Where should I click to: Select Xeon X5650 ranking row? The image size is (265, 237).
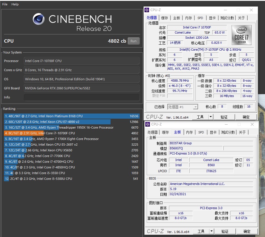pyautogui.click(x=72, y=150)
